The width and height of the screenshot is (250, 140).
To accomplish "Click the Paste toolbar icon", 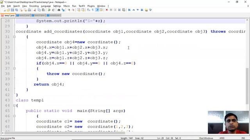I will (43, 10).
